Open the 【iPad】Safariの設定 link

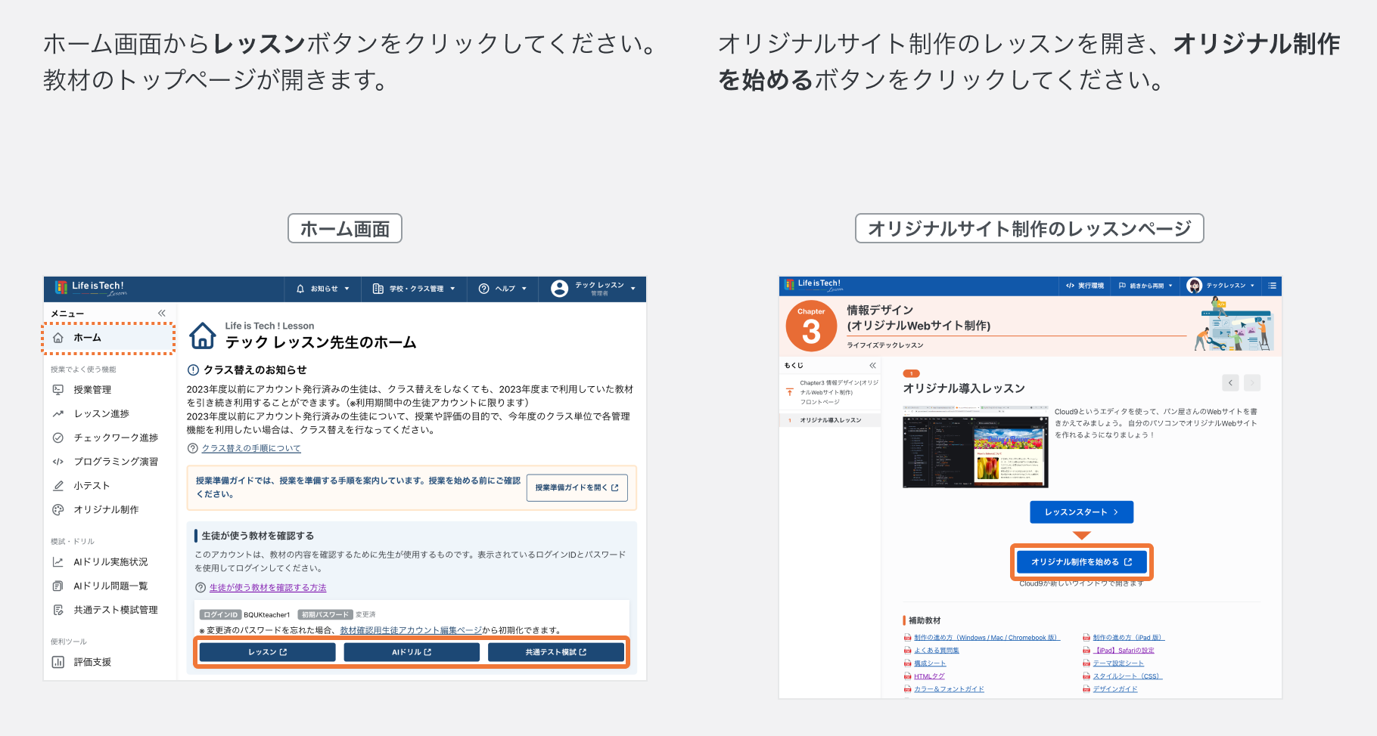1124,651
